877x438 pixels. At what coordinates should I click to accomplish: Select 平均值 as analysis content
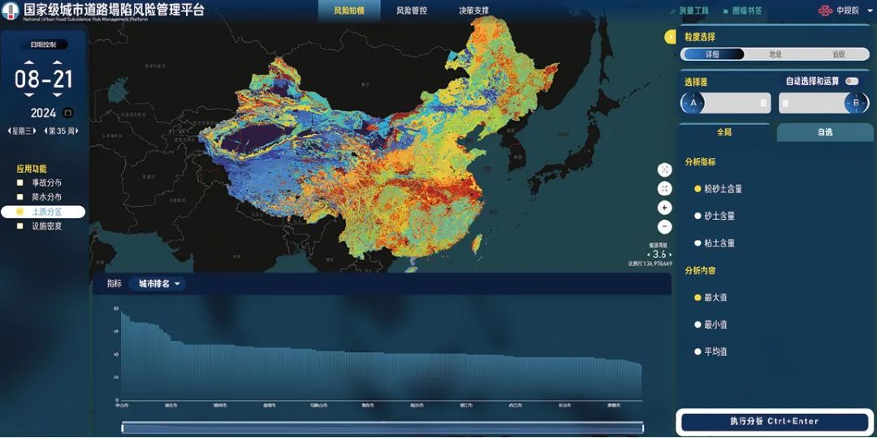click(x=698, y=351)
